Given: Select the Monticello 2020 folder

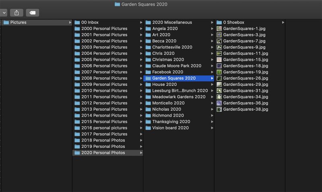Looking at the screenshot, I should click(x=179, y=103).
